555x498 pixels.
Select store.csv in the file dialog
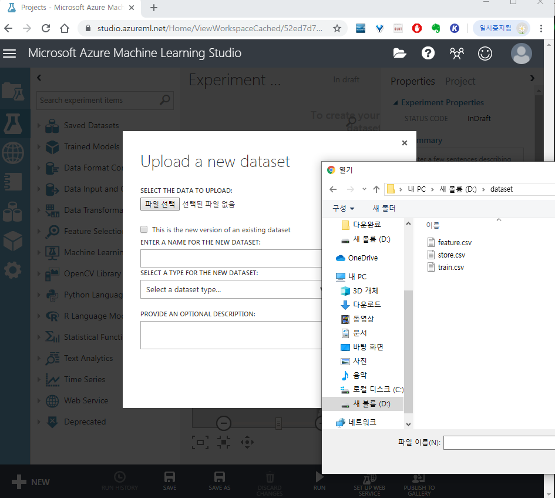(446, 255)
